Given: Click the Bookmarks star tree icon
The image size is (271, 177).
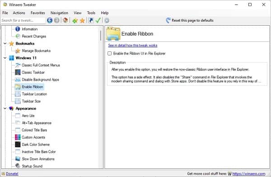Looking at the screenshot, I should click(x=11, y=43).
